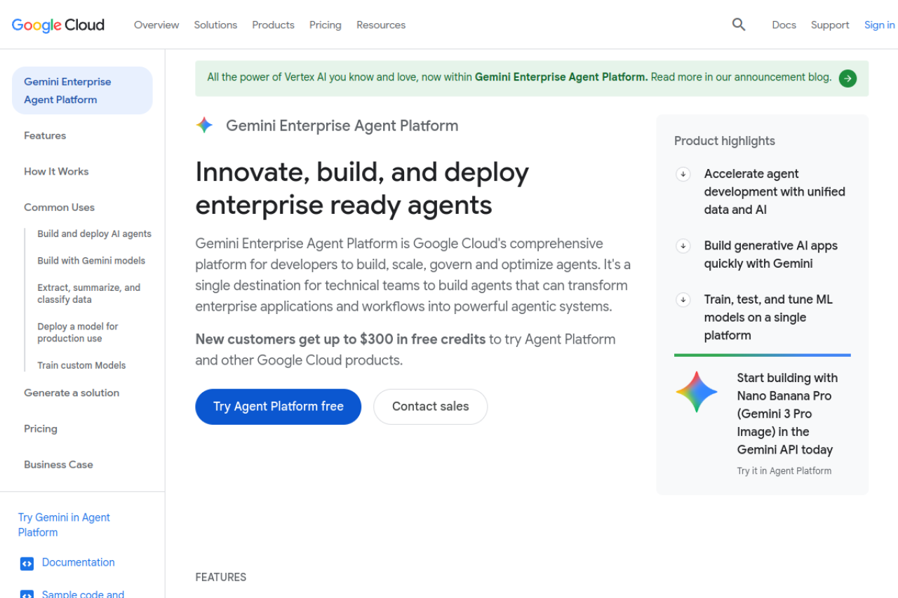This screenshot has height=598, width=898.
Task: Jump to Business Case section
Action: (58, 465)
